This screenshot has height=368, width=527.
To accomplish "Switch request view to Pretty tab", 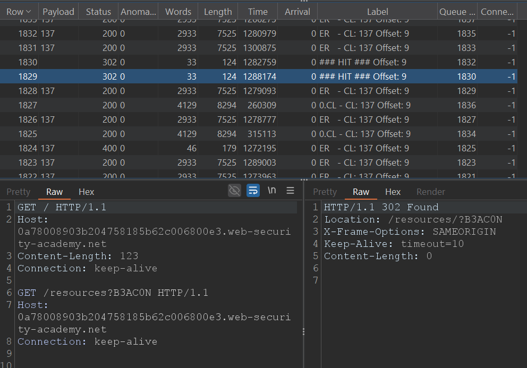I will pyautogui.click(x=19, y=192).
